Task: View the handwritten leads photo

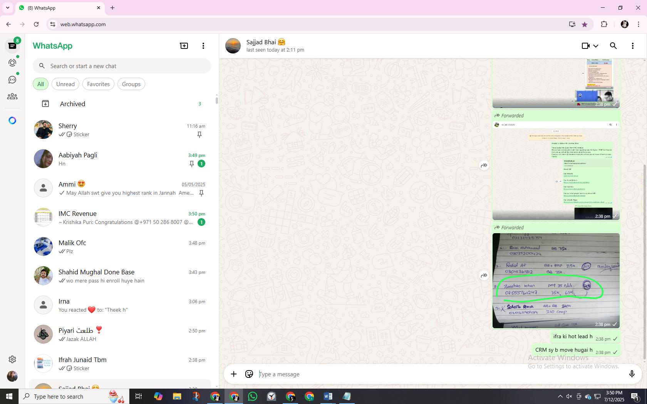Action: click(x=556, y=280)
